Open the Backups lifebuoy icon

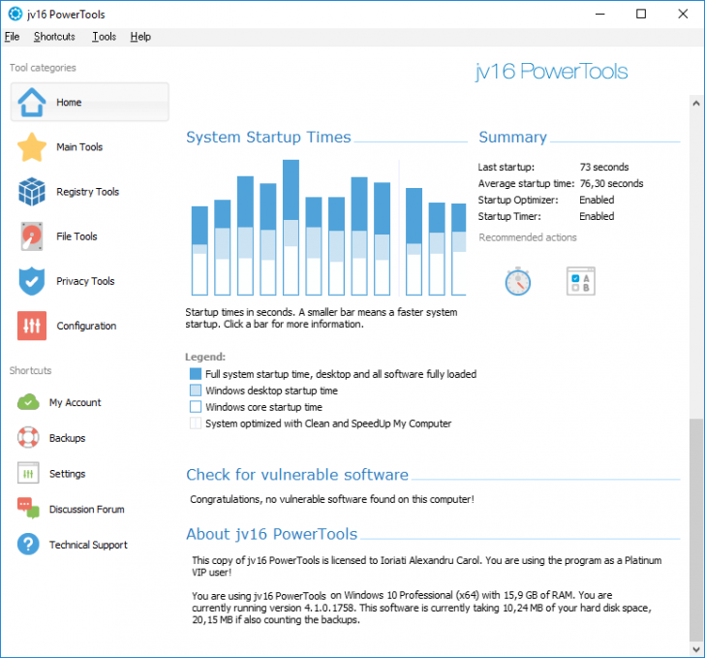28,437
